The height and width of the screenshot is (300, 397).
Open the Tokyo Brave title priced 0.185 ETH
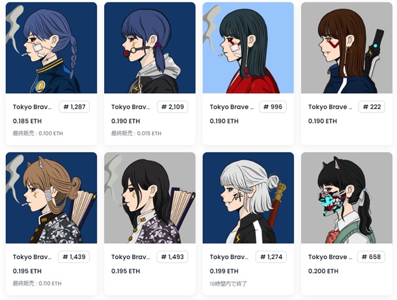(32, 107)
